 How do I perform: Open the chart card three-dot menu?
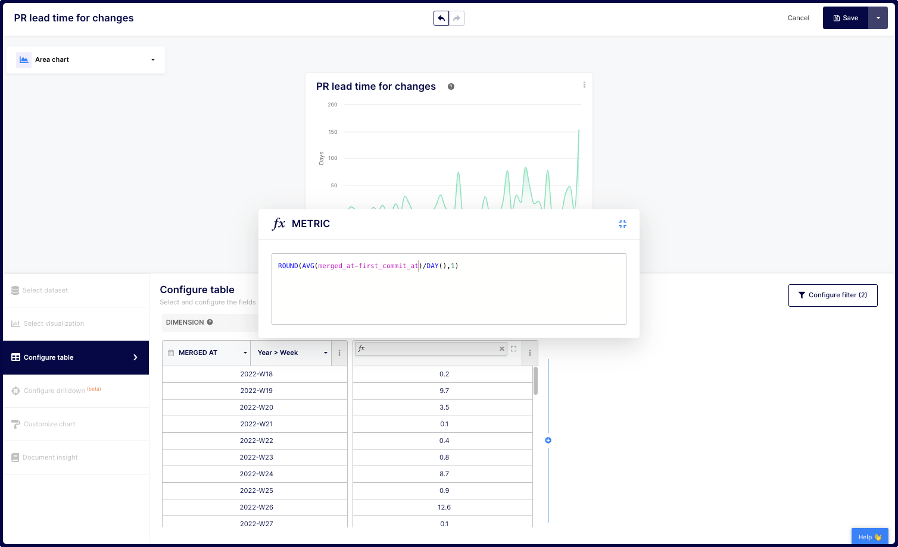[x=584, y=85]
